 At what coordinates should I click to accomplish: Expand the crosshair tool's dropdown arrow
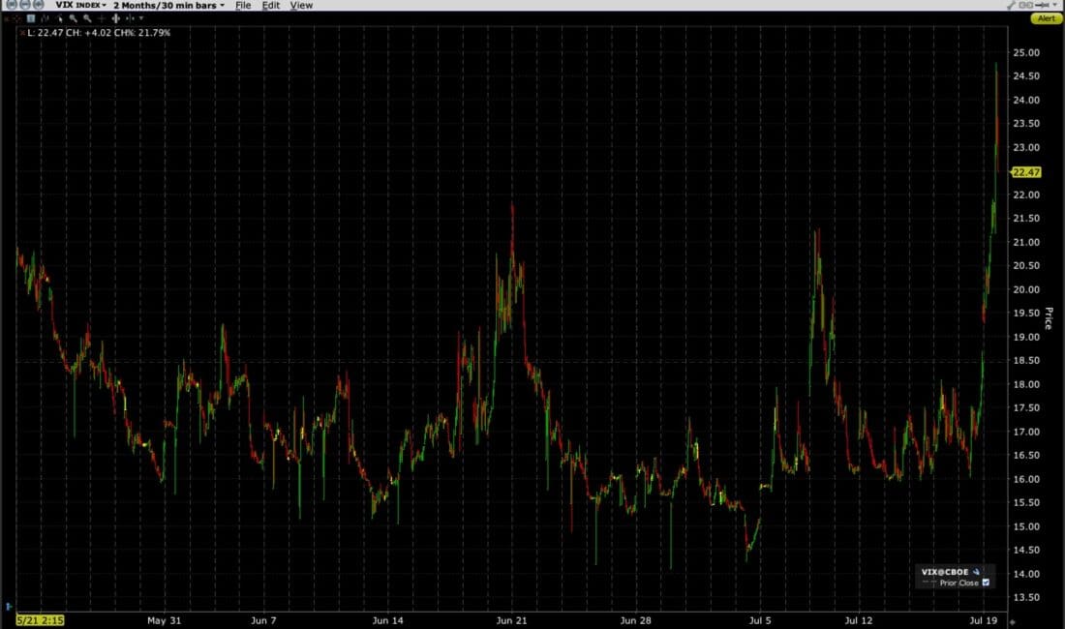tap(140, 18)
